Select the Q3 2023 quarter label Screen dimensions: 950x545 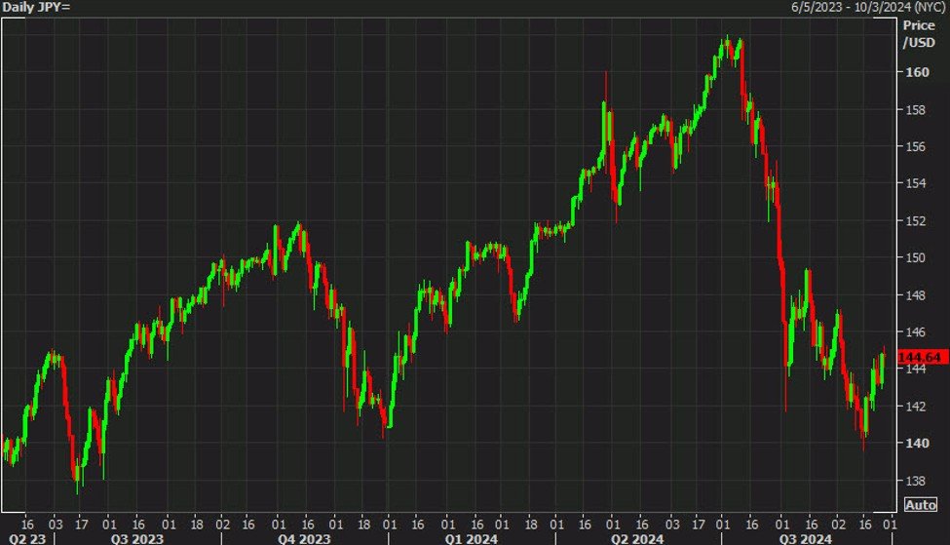(x=135, y=536)
